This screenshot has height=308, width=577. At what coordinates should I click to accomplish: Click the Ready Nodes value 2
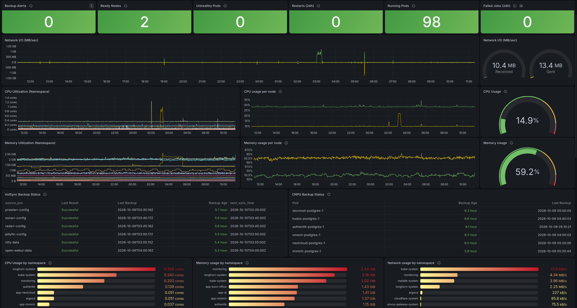coord(145,22)
